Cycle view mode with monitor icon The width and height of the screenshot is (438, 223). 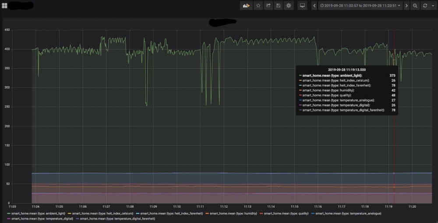[302, 6]
